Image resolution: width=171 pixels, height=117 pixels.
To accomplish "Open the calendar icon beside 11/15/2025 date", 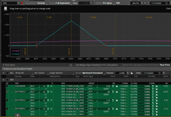I will [166, 3].
